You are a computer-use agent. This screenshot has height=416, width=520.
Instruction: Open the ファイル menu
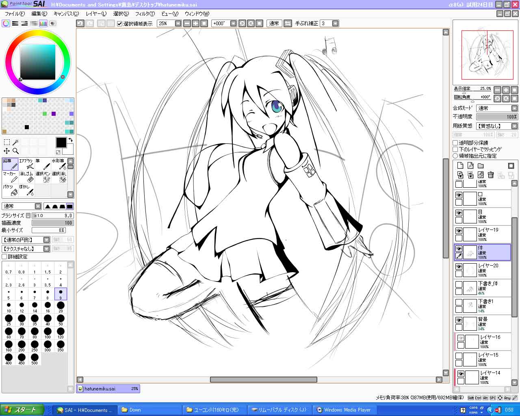(x=15, y=14)
